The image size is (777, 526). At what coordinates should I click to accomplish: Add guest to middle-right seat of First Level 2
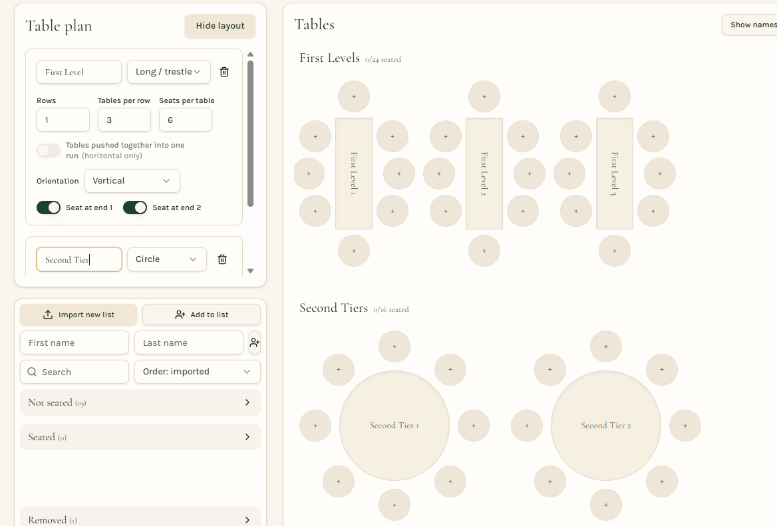coord(530,174)
